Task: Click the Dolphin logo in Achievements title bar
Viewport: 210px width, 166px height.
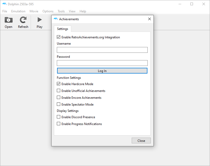Action: 56,19
